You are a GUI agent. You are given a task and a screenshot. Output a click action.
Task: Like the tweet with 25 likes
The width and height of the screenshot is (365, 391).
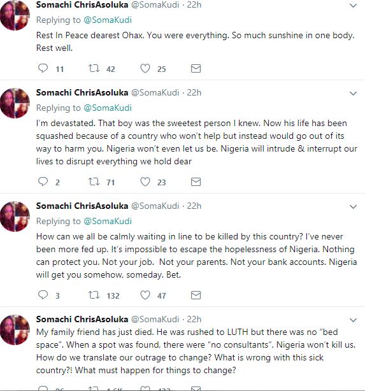point(145,68)
